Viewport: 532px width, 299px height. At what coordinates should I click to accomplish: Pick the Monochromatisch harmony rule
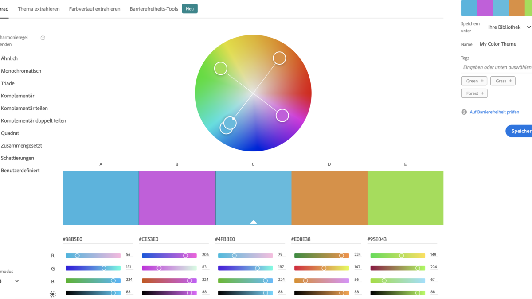click(x=21, y=71)
